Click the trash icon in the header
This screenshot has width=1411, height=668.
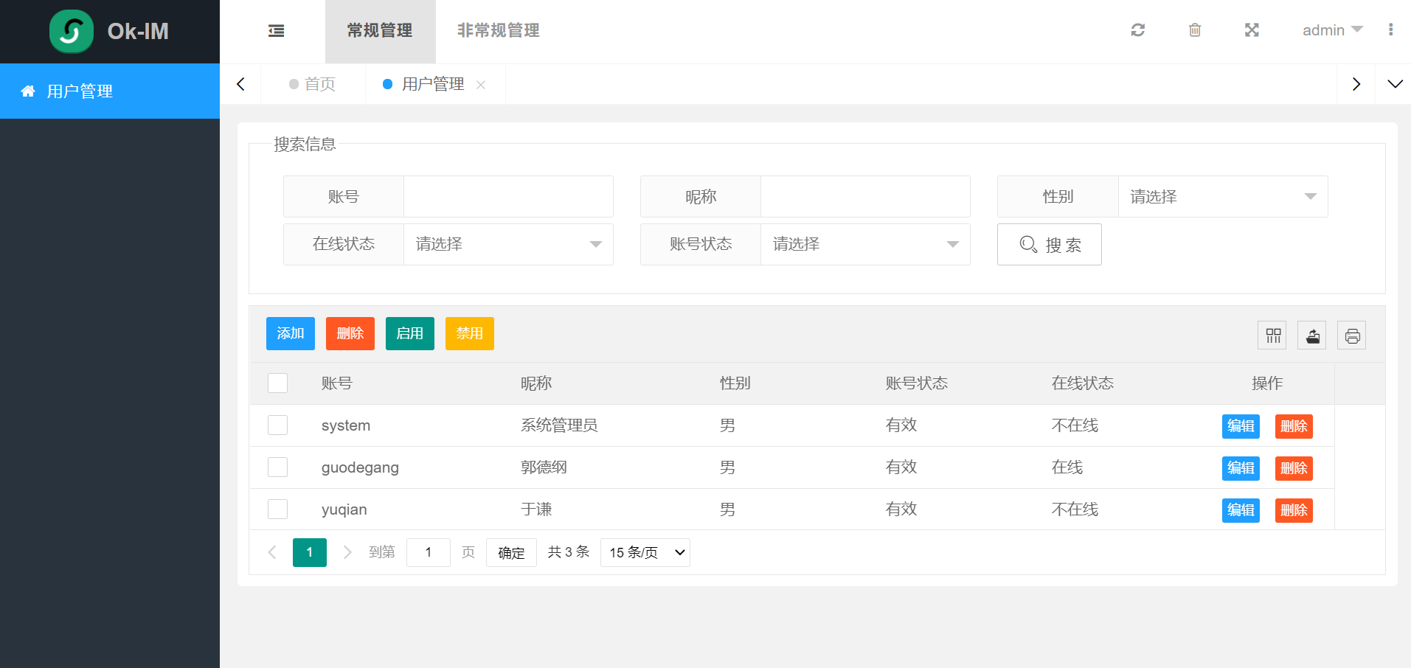point(1195,30)
